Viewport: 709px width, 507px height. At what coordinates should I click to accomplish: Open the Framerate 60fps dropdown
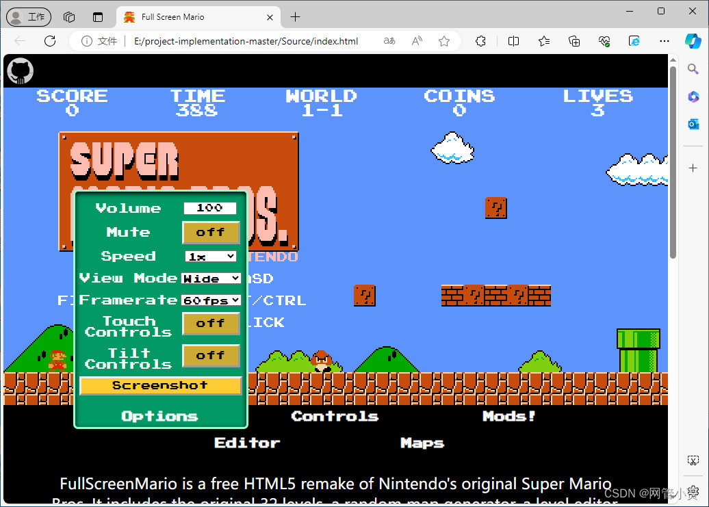pyautogui.click(x=211, y=300)
